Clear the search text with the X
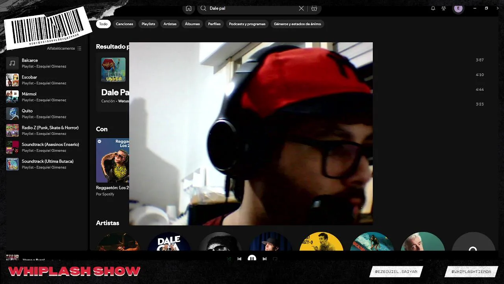This screenshot has width=504, height=284. 301,8
